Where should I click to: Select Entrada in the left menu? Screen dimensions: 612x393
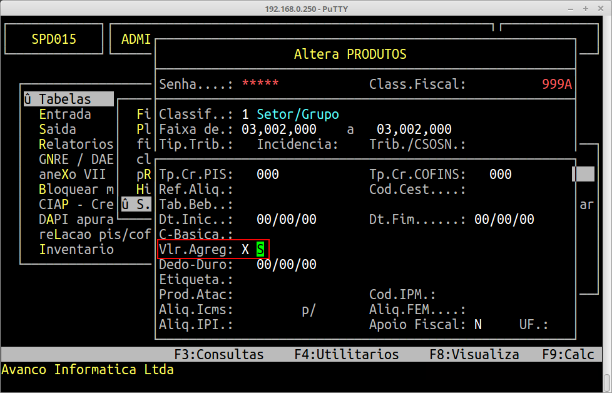click(x=64, y=115)
